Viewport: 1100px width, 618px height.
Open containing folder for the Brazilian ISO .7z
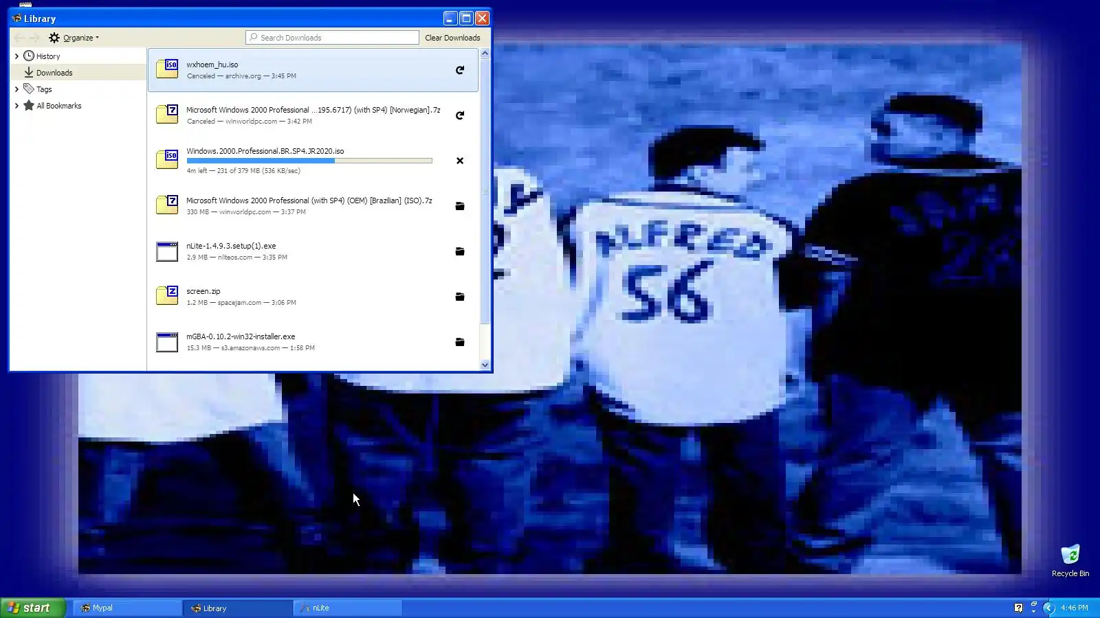coord(460,206)
